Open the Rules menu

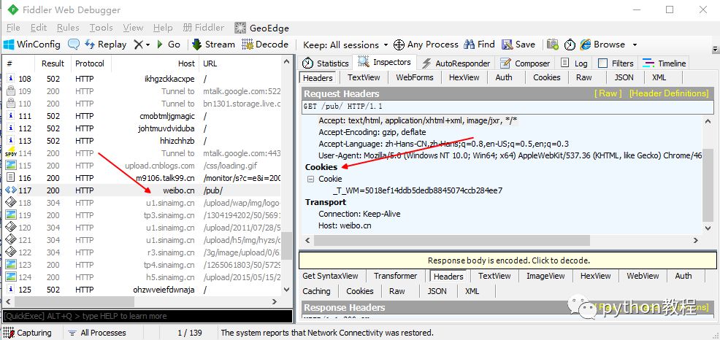click(68, 28)
